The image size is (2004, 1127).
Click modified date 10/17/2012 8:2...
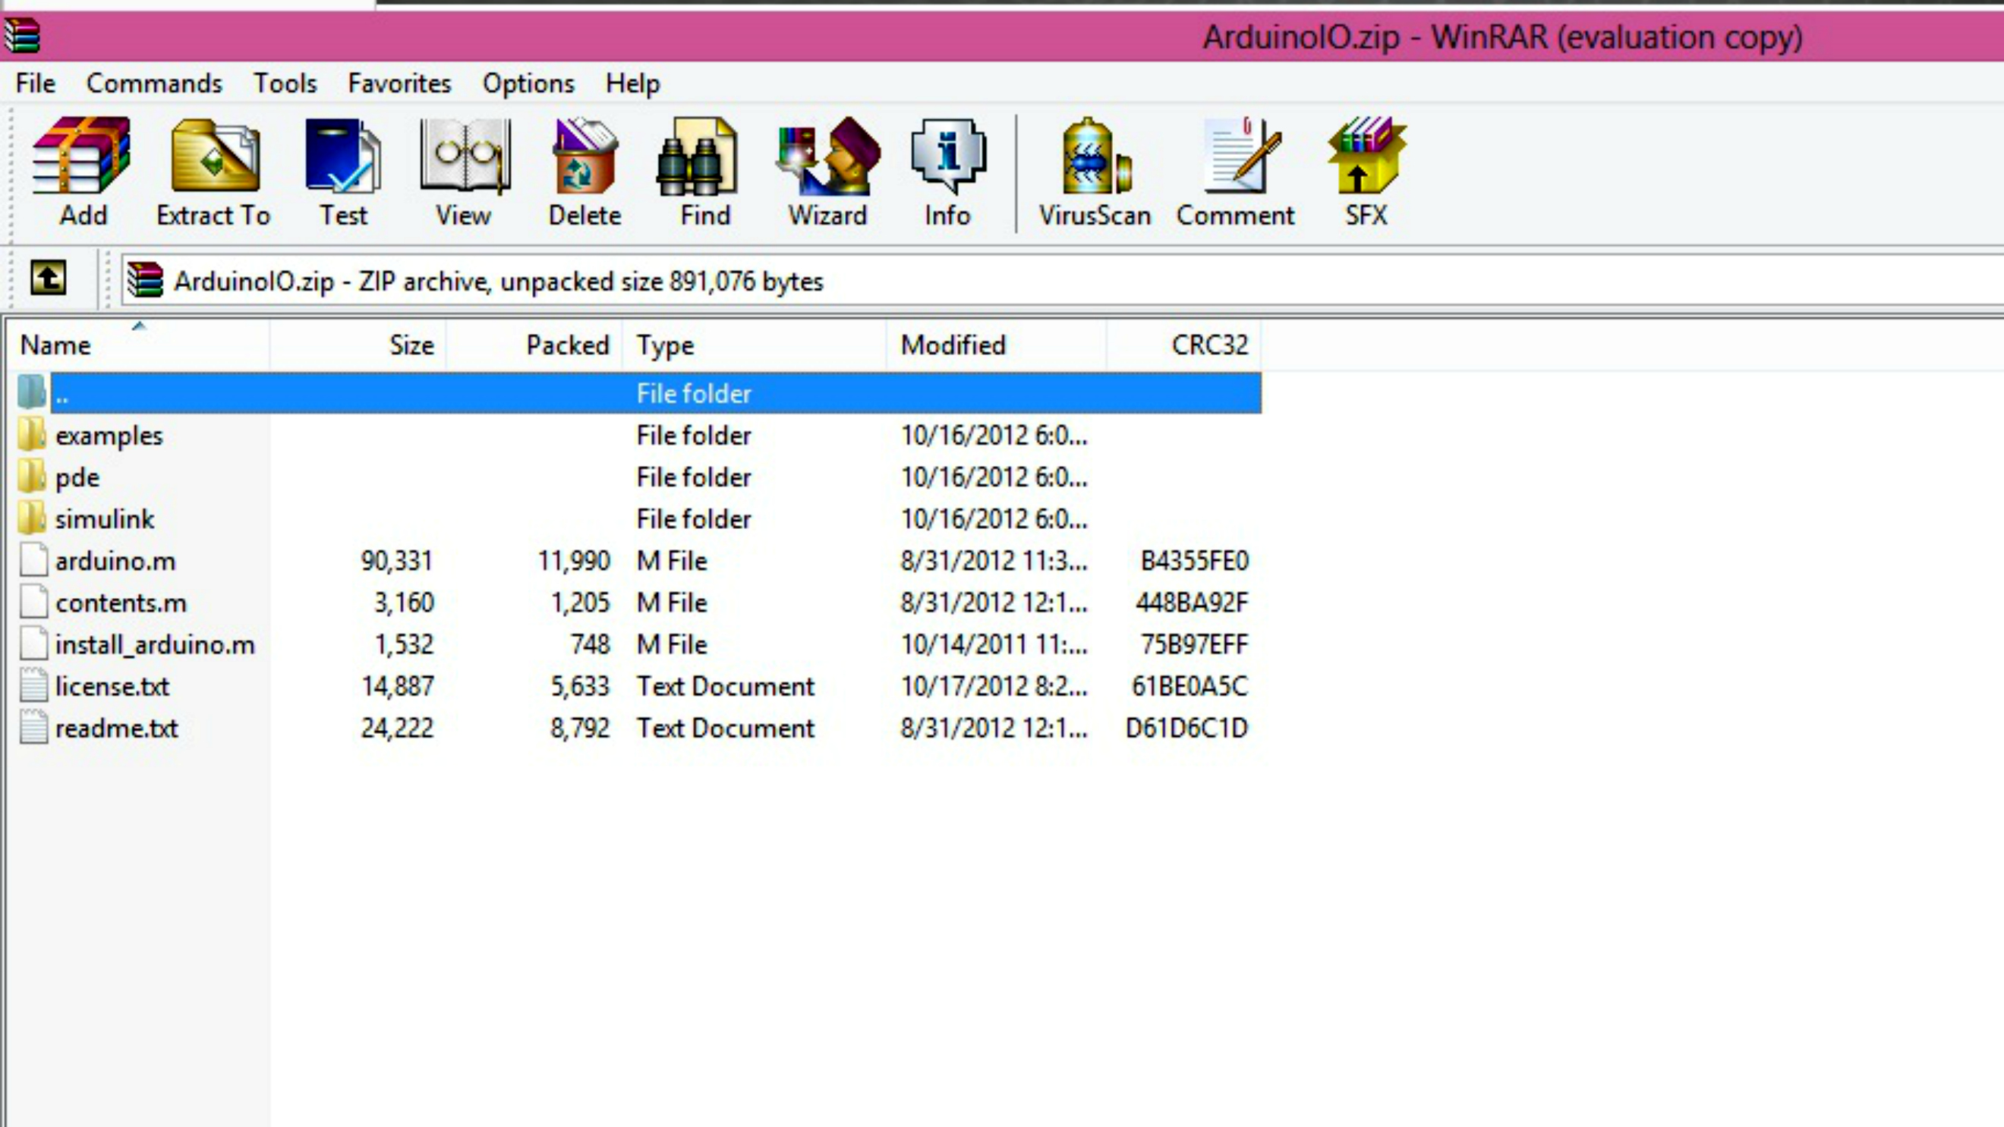(994, 686)
